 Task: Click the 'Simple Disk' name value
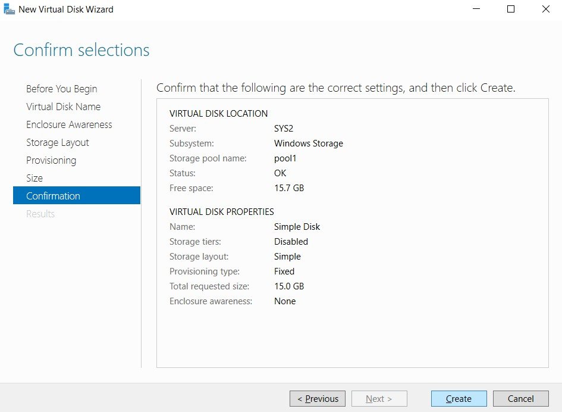(x=297, y=227)
